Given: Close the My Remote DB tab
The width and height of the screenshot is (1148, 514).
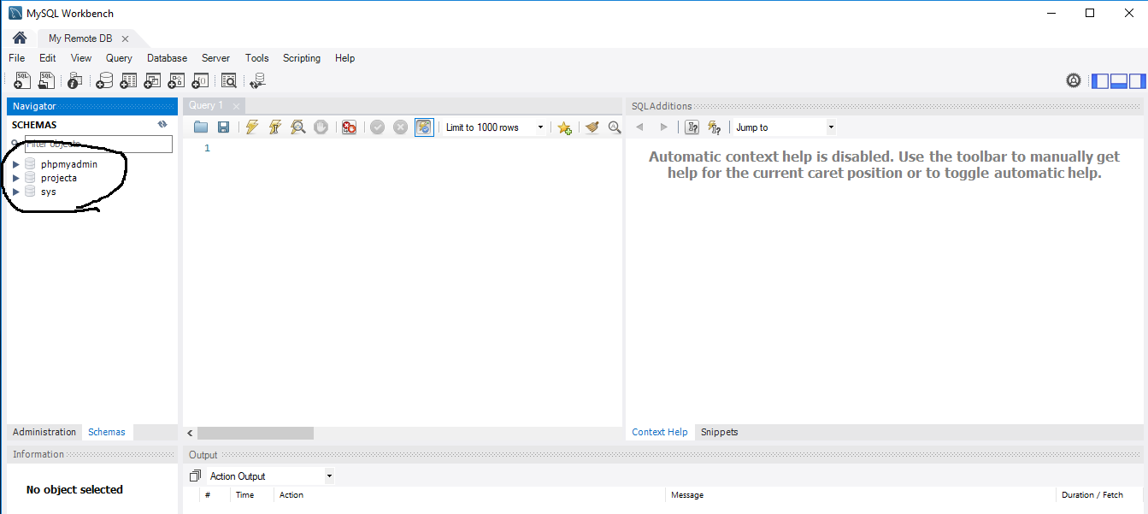Looking at the screenshot, I should click(125, 38).
